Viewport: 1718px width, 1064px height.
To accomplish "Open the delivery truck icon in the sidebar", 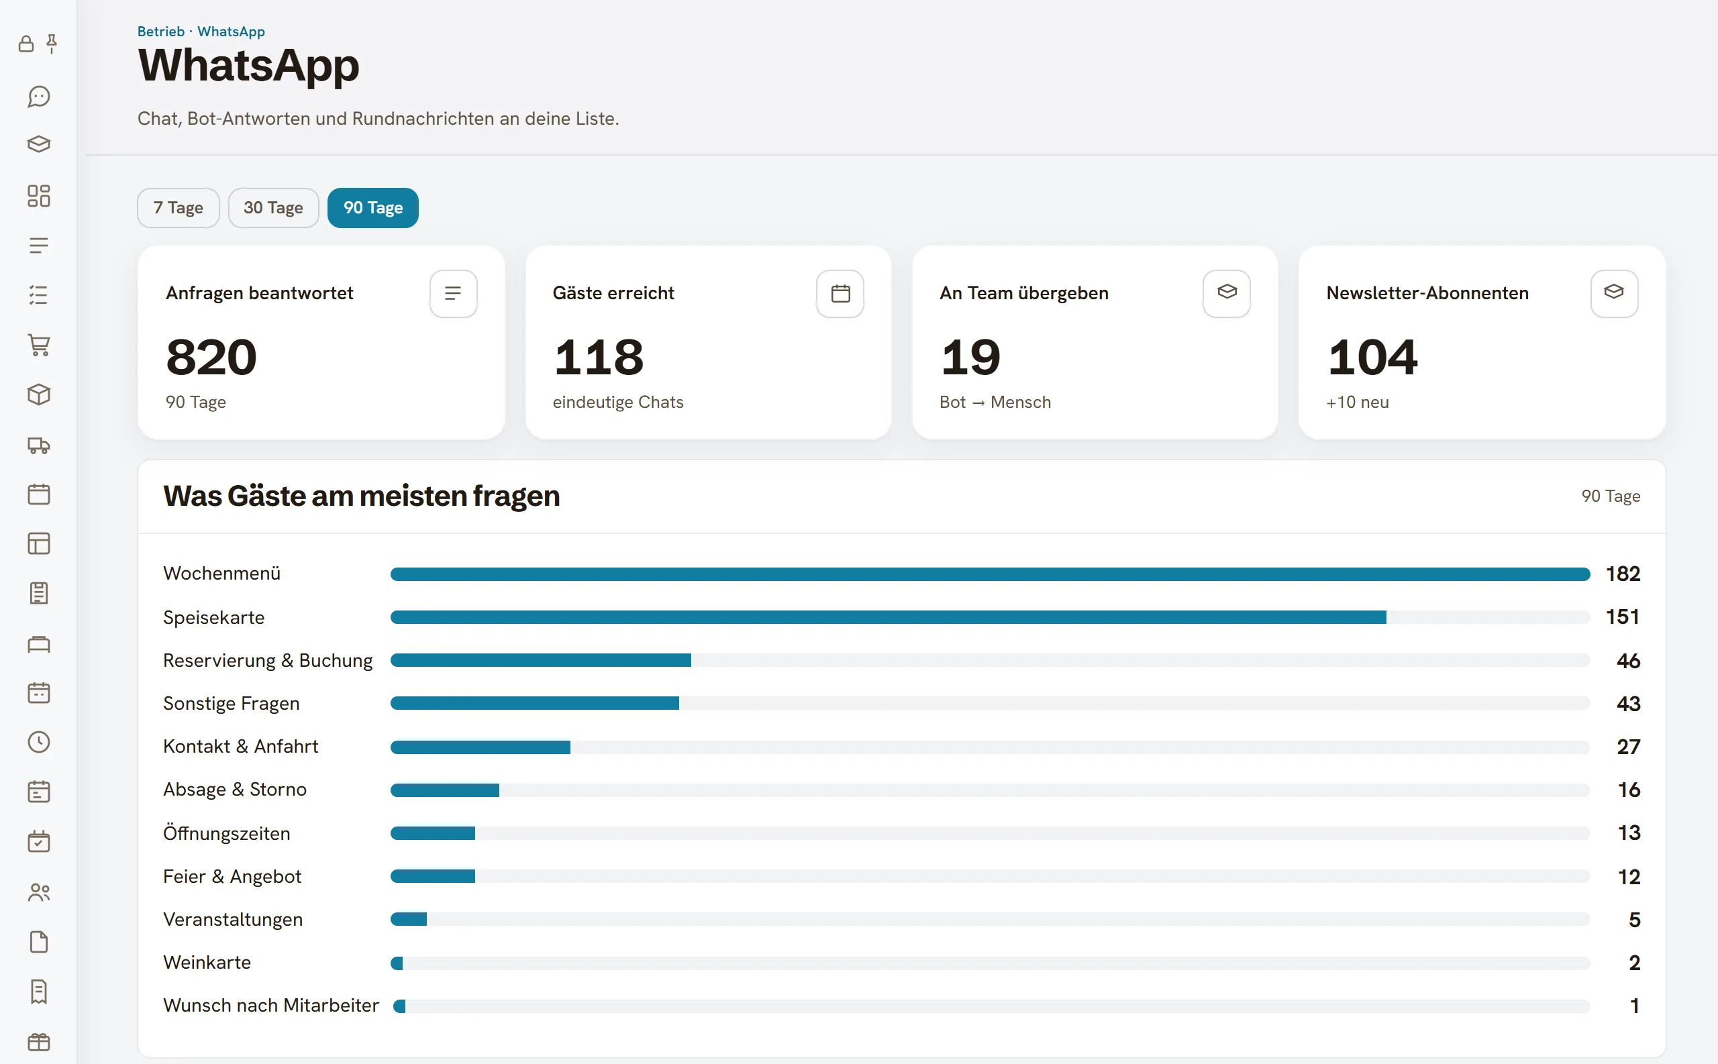I will (39, 445).
